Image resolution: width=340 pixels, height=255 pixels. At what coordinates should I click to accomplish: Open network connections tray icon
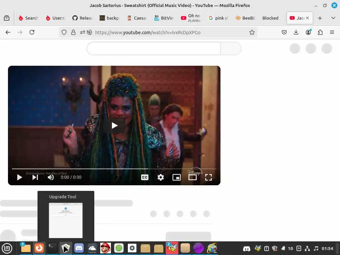[307, 248]
